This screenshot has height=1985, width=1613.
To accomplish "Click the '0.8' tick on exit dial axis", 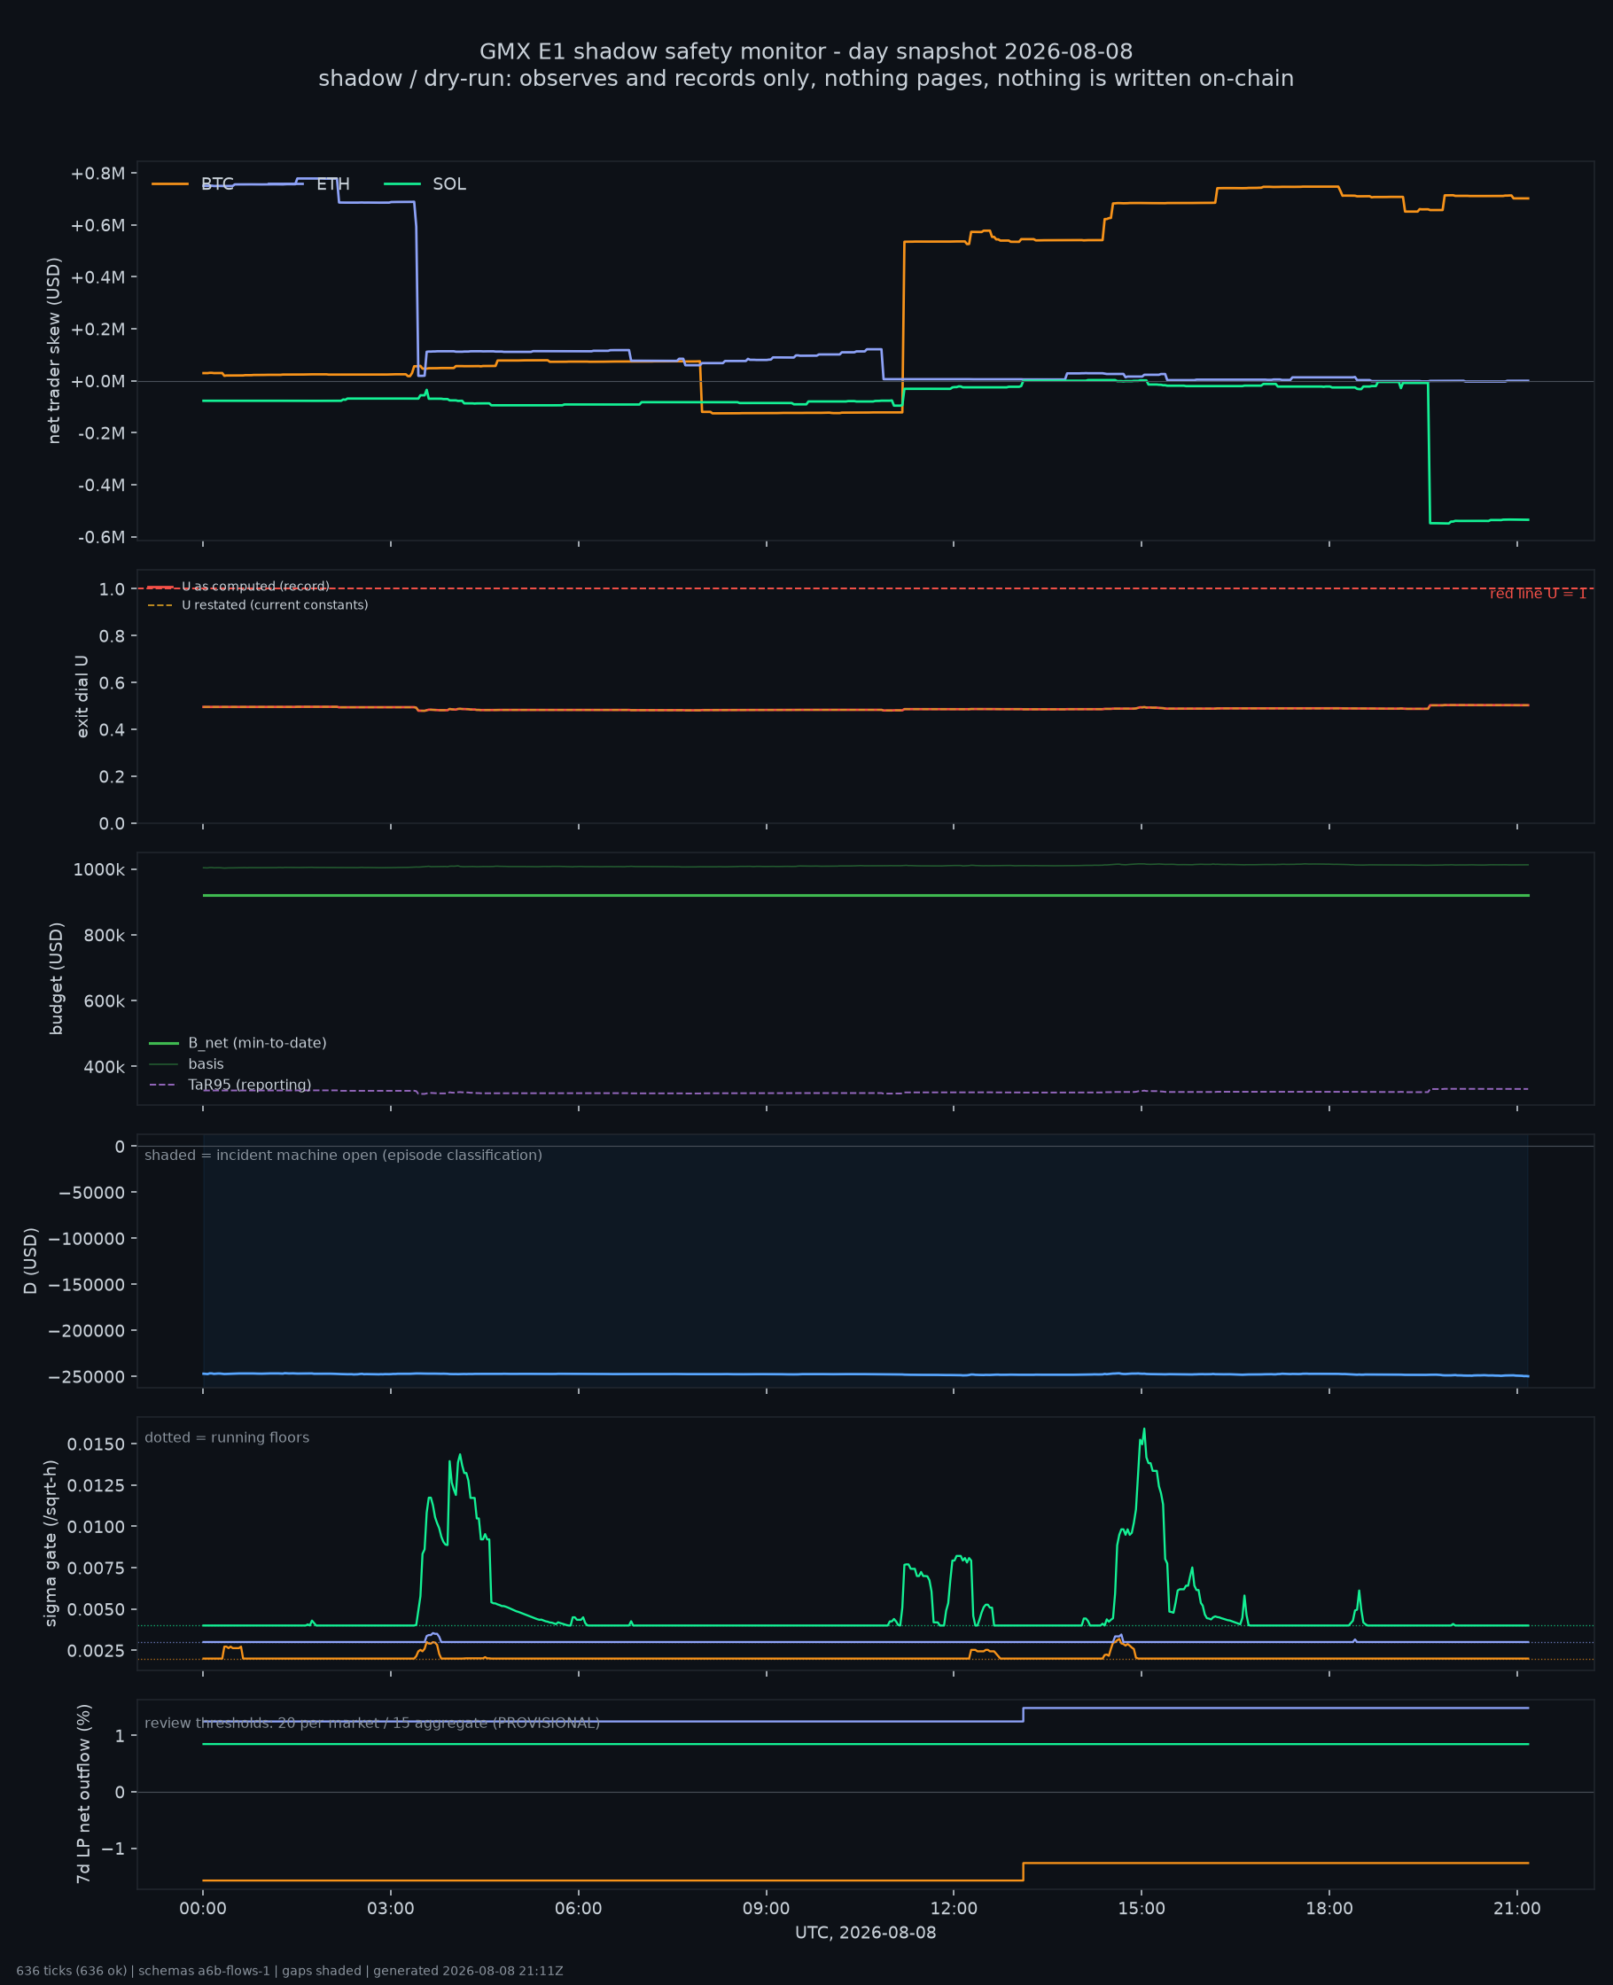I will point(112,635).
